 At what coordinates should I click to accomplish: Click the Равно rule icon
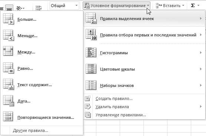coord(9,68)
